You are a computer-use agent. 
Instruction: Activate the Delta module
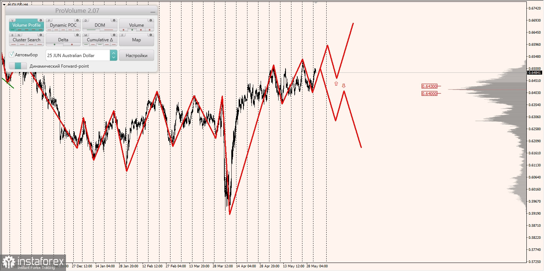click(63, 40)
